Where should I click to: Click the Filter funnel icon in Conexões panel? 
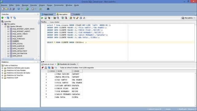(x=11, y=18)
